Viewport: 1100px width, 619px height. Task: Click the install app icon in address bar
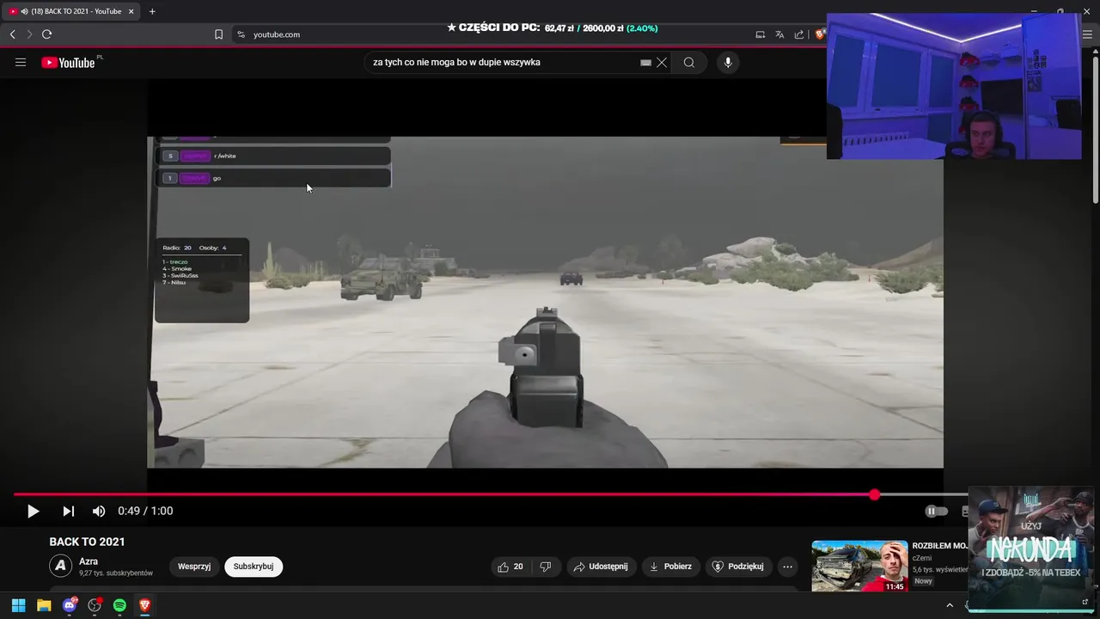pyautogui.click(x=760, y=34)
